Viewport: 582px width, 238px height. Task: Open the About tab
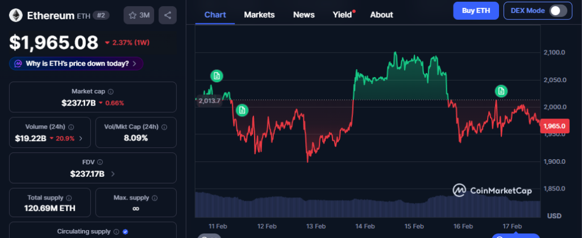pos(381,15)
